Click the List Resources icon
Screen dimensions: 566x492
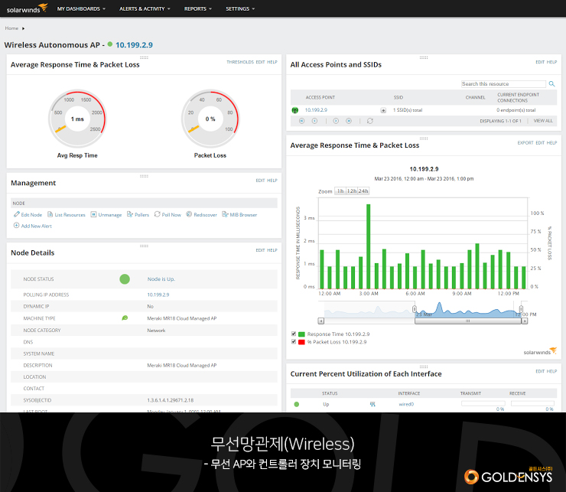pyautogui.click(x=50, y=214)
